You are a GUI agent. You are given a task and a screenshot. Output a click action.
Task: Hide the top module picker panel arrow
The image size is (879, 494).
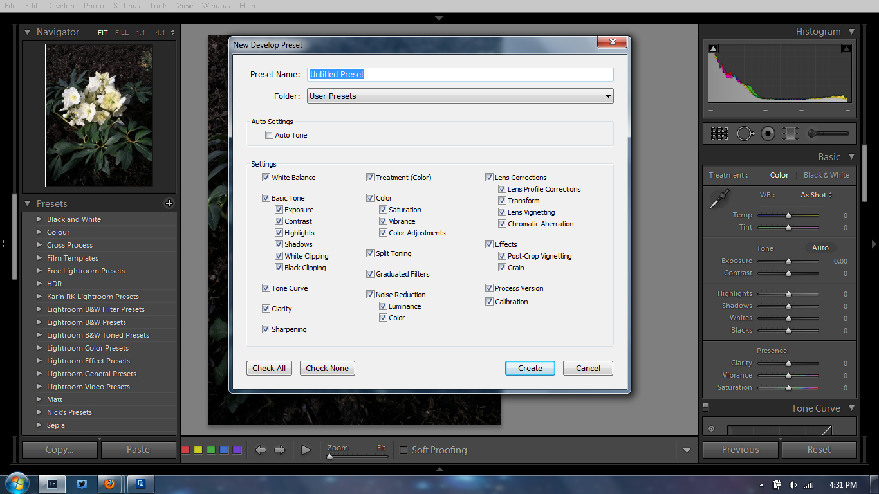tap(439, 17)
